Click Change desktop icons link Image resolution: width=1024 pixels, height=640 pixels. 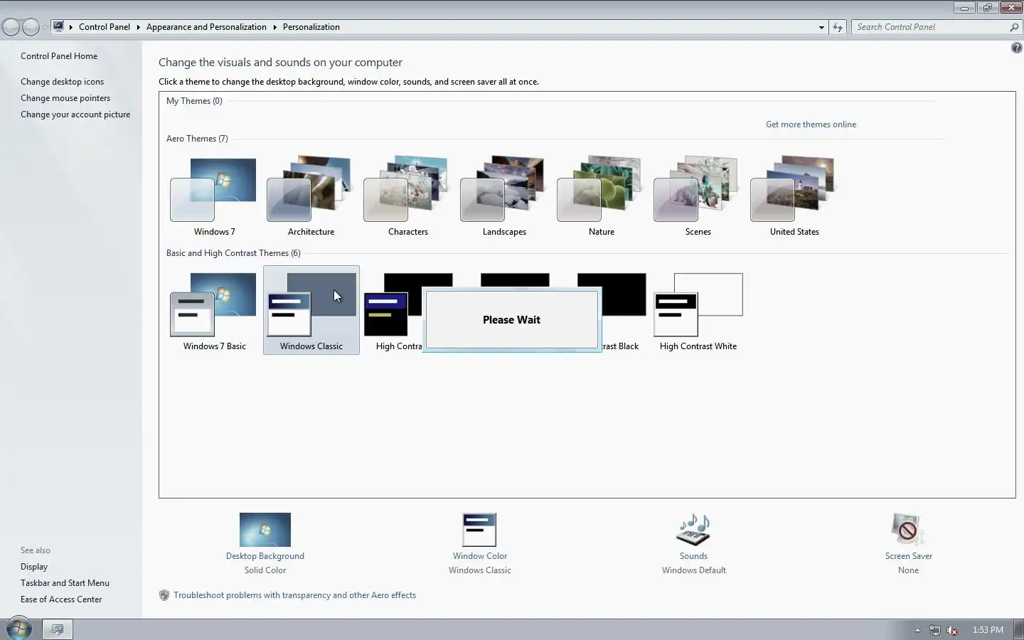pyautogui.click(x=62, y=82)
